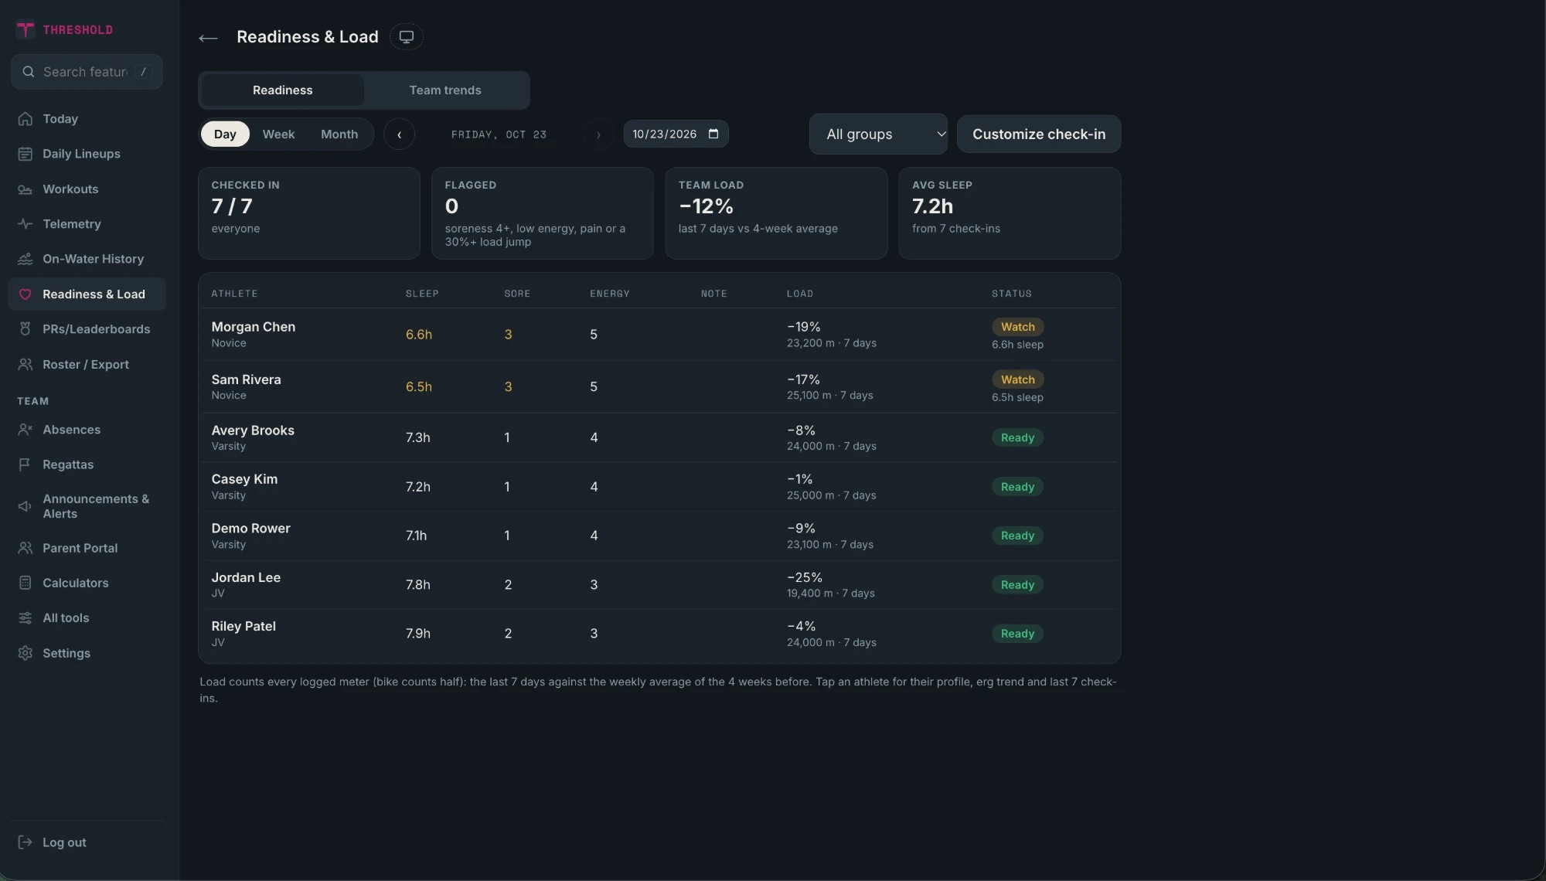Open the calendar picker icon in date field
Image resolution: width=1546 pixels, height=881 pixels.
pyautogui.click(x=713, y=134)
